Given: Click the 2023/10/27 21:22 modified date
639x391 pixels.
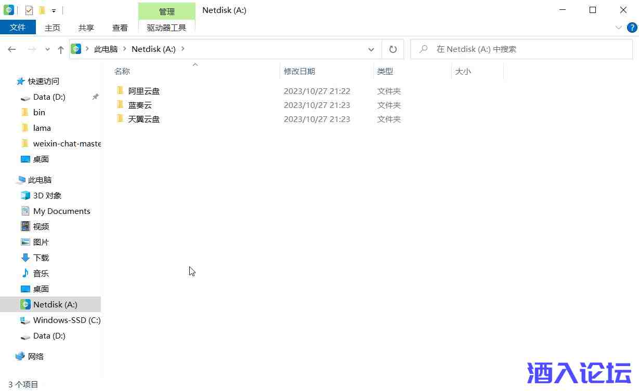Looking at the screenshot, I should [317, 91].
